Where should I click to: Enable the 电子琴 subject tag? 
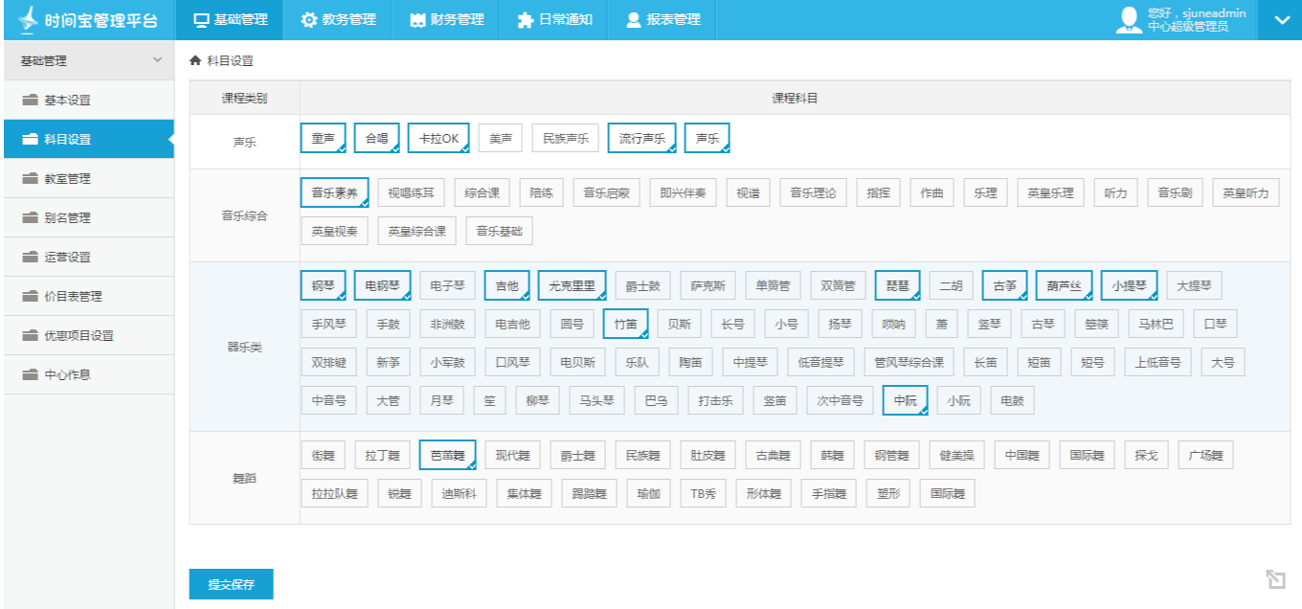click(x=448, y=285)
